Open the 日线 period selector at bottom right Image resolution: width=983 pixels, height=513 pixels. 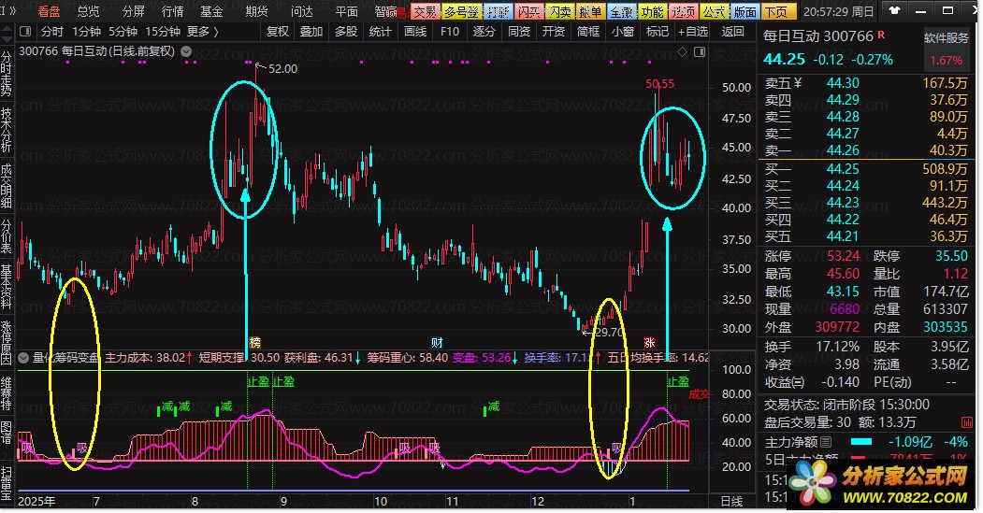pos(731,502)
